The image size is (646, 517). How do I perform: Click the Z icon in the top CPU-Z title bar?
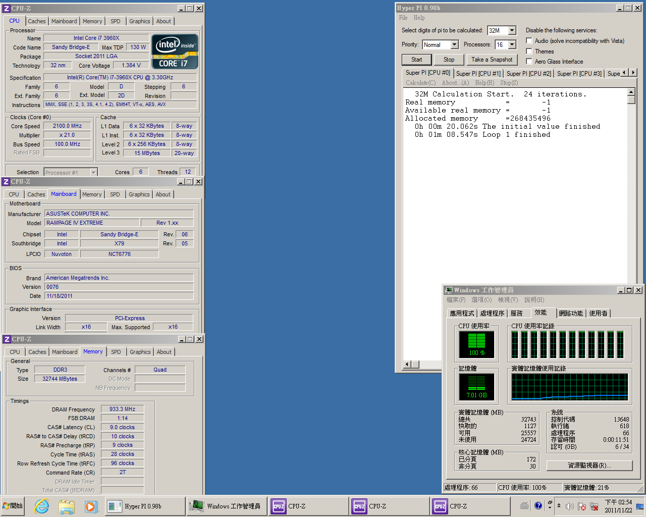[7, 9]
